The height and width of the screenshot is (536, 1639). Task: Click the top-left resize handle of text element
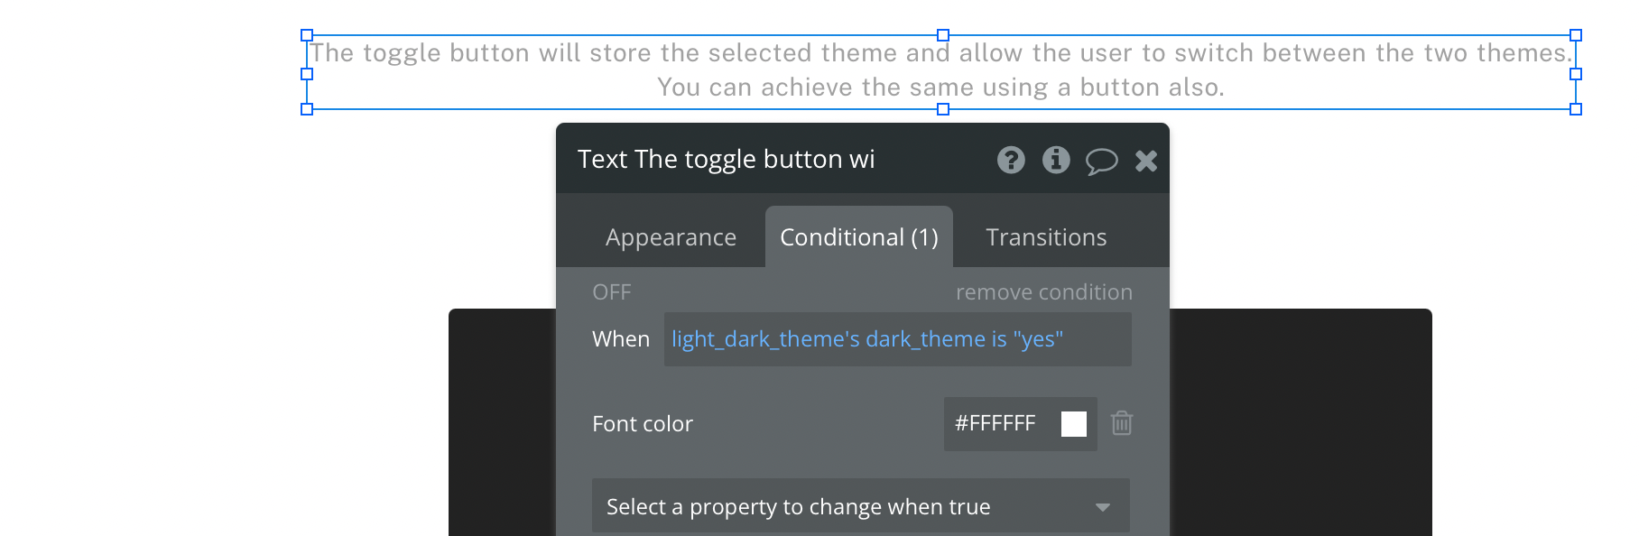307,35
